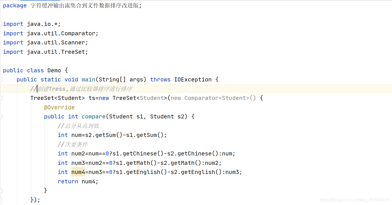Image resolution: width=392 pixels, height=205 pixels.
Task: Collapse the import statements fold marker
Action: click(x=1, y=24)
